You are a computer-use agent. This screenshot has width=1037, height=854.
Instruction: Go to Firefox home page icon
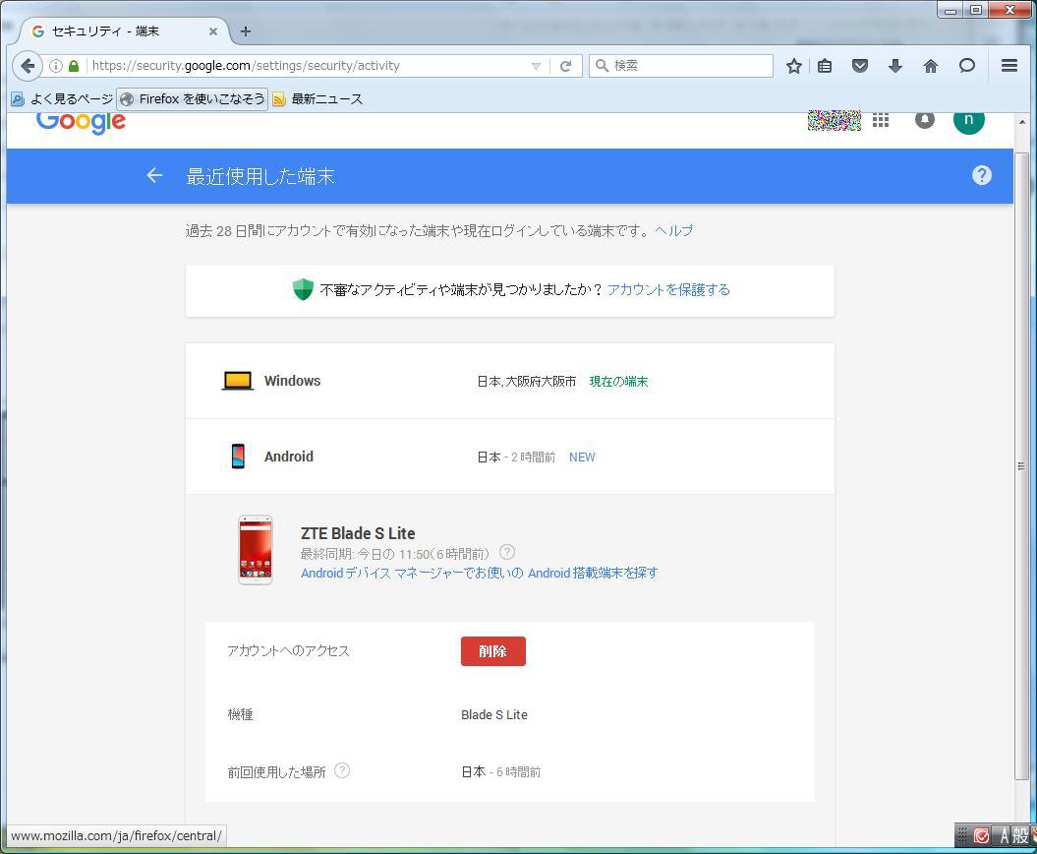[x=930, y=66]
